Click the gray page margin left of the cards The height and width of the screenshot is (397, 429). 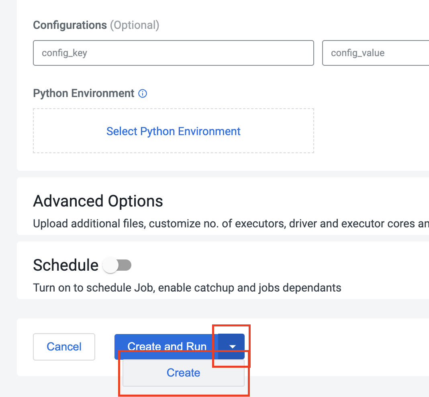point(8,201)
